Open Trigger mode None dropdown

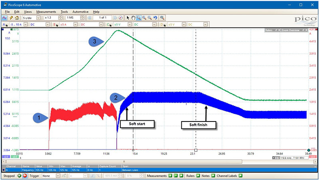coord(51,176)
